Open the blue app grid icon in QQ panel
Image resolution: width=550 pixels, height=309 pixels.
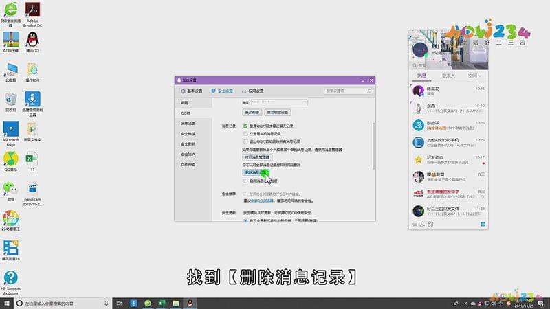click(483, 225)
